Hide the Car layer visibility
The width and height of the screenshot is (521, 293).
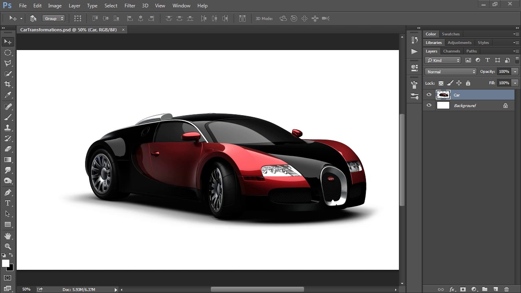coord(429,95)
